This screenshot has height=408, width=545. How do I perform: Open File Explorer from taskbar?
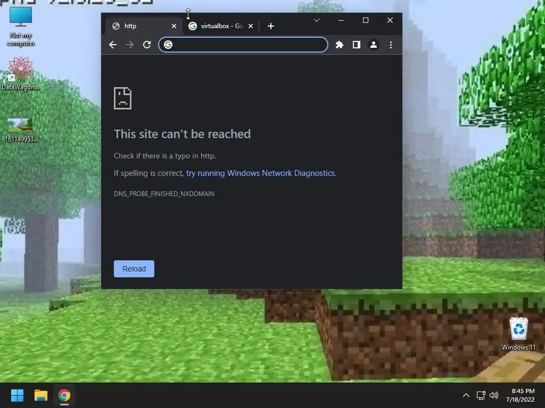click(x=40, y=395)
